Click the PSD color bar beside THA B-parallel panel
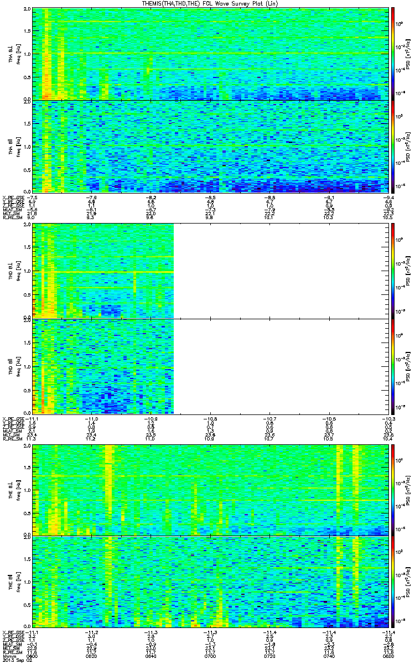Viewport: 415px width, 664px height. (x=393, y=146)
